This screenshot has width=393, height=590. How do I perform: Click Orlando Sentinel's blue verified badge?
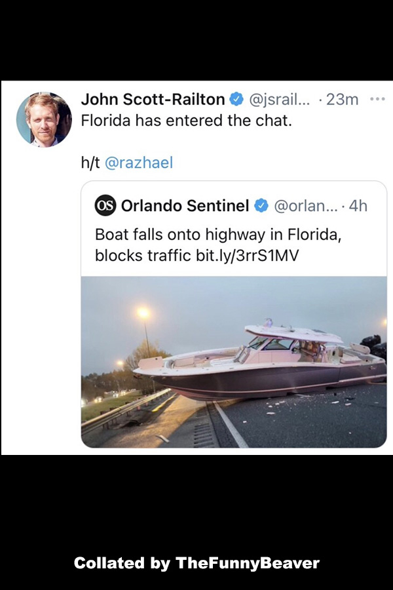261,206
